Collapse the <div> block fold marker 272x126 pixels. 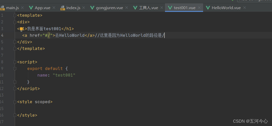click(15, 22)
